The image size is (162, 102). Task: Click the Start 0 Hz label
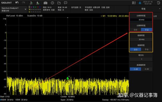point(5,97)
